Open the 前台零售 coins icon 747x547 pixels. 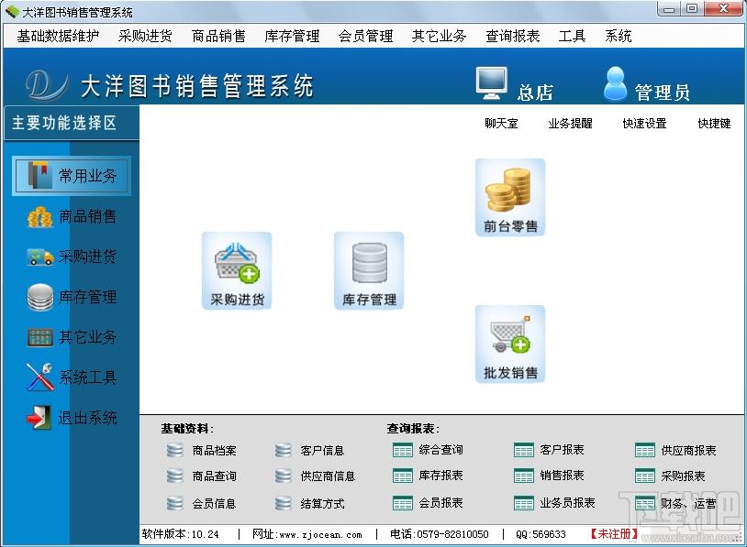(x=510, y=197)
